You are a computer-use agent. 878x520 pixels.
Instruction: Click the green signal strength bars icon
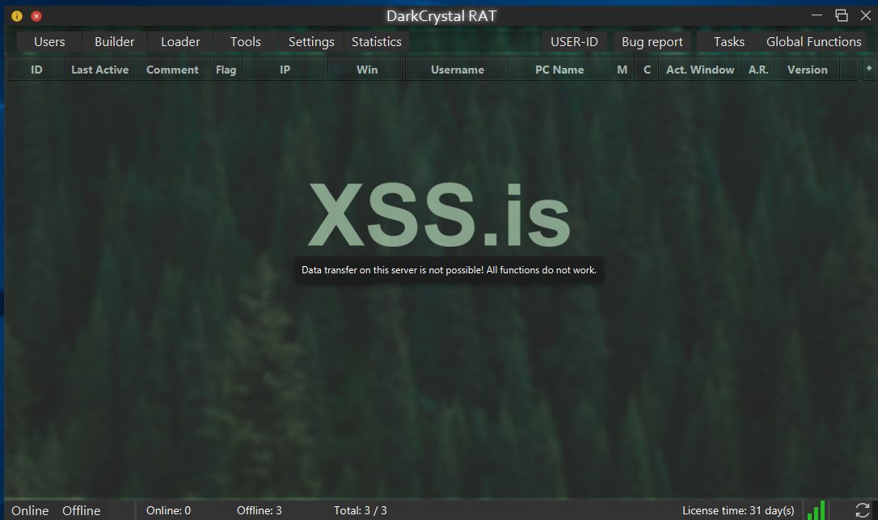817,510
